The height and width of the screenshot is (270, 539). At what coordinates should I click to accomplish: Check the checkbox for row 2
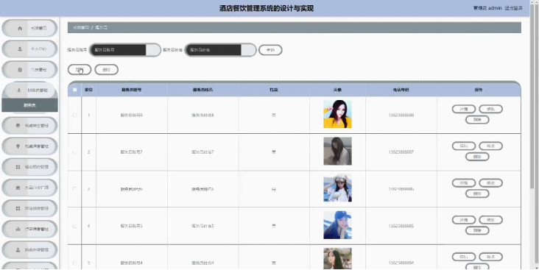74,152
